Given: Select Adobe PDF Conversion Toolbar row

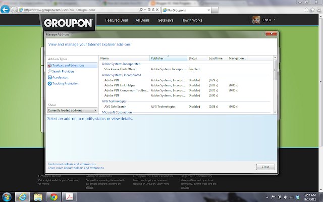Looking at the screenshot, I should (185, 90).
